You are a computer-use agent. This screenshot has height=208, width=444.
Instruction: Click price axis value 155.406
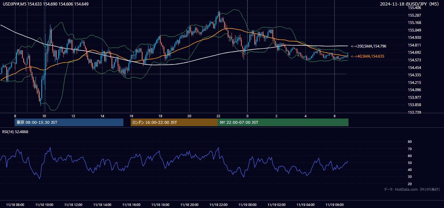414,8
